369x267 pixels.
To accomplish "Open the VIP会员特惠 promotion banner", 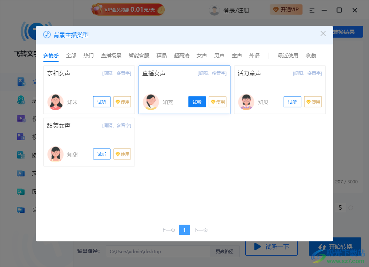I will (x=128, y=9).
